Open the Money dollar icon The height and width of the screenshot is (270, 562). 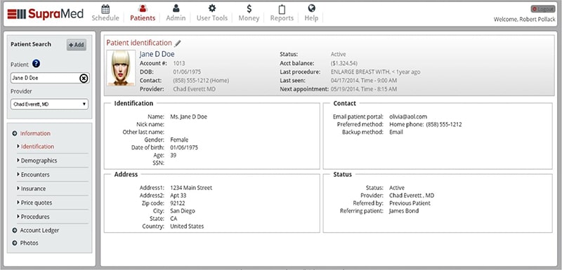(249, 8)
